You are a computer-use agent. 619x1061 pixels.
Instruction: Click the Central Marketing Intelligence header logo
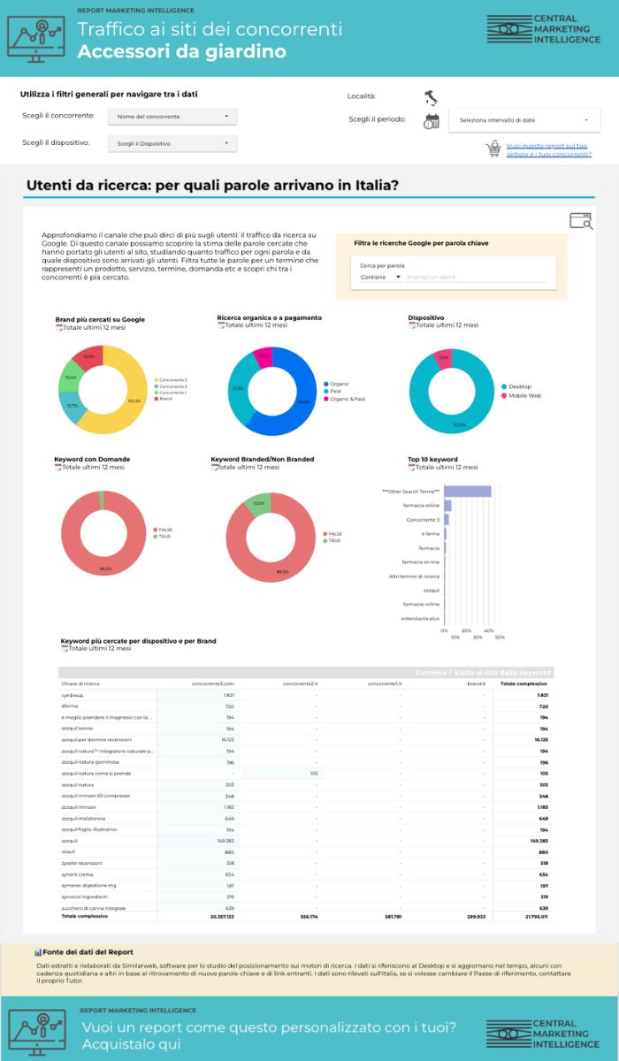tap(543, 29)
